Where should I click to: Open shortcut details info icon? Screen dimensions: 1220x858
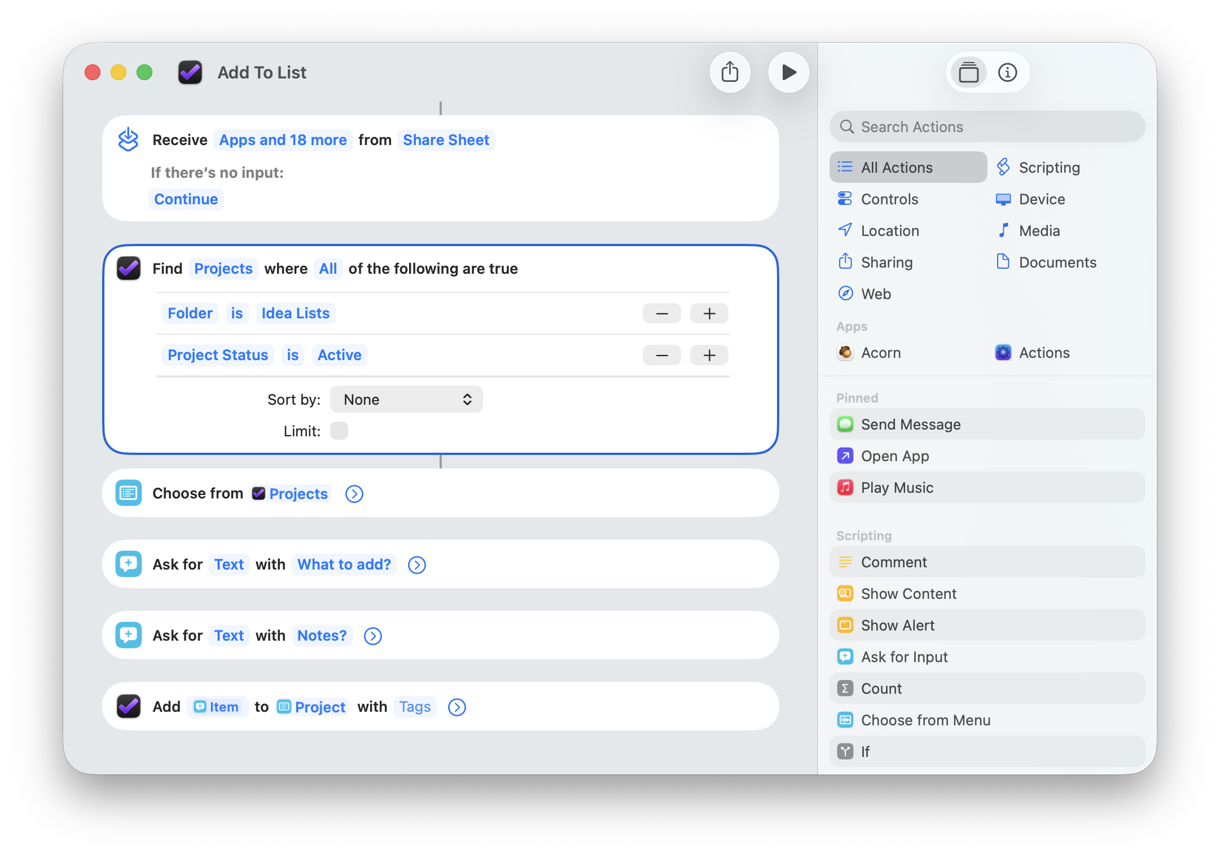[1007, 72]
